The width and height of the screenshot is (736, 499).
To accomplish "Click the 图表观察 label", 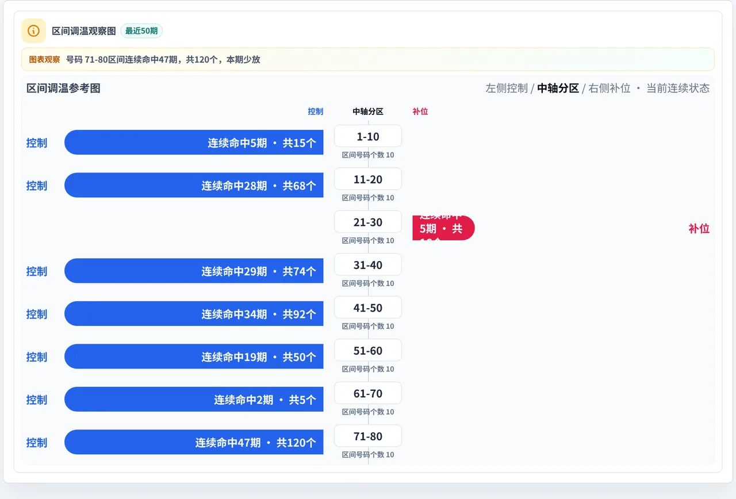I will point(44,59).
